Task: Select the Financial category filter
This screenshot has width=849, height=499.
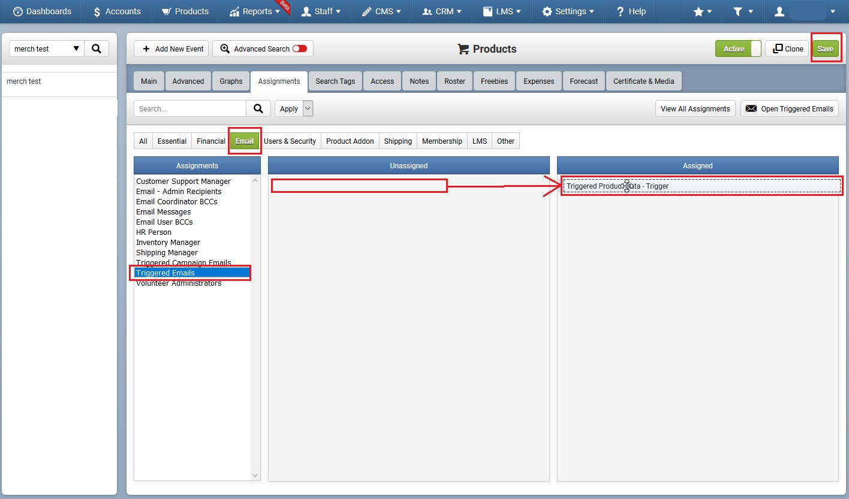Action: coord(211,141)
